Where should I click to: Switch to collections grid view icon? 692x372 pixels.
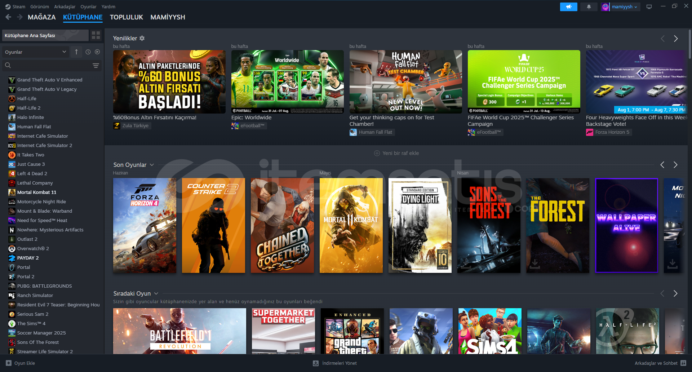[x=96, y=35]
